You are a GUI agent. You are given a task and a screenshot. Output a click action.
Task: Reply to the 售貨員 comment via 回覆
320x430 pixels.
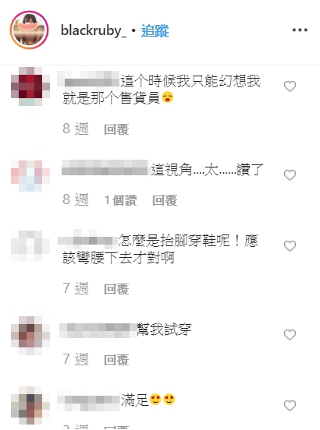(116, 129)
